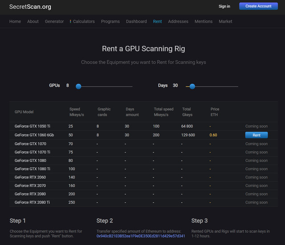Go to the Mentions page
Viewport: 285px width, 245px height.
point(204,21)
